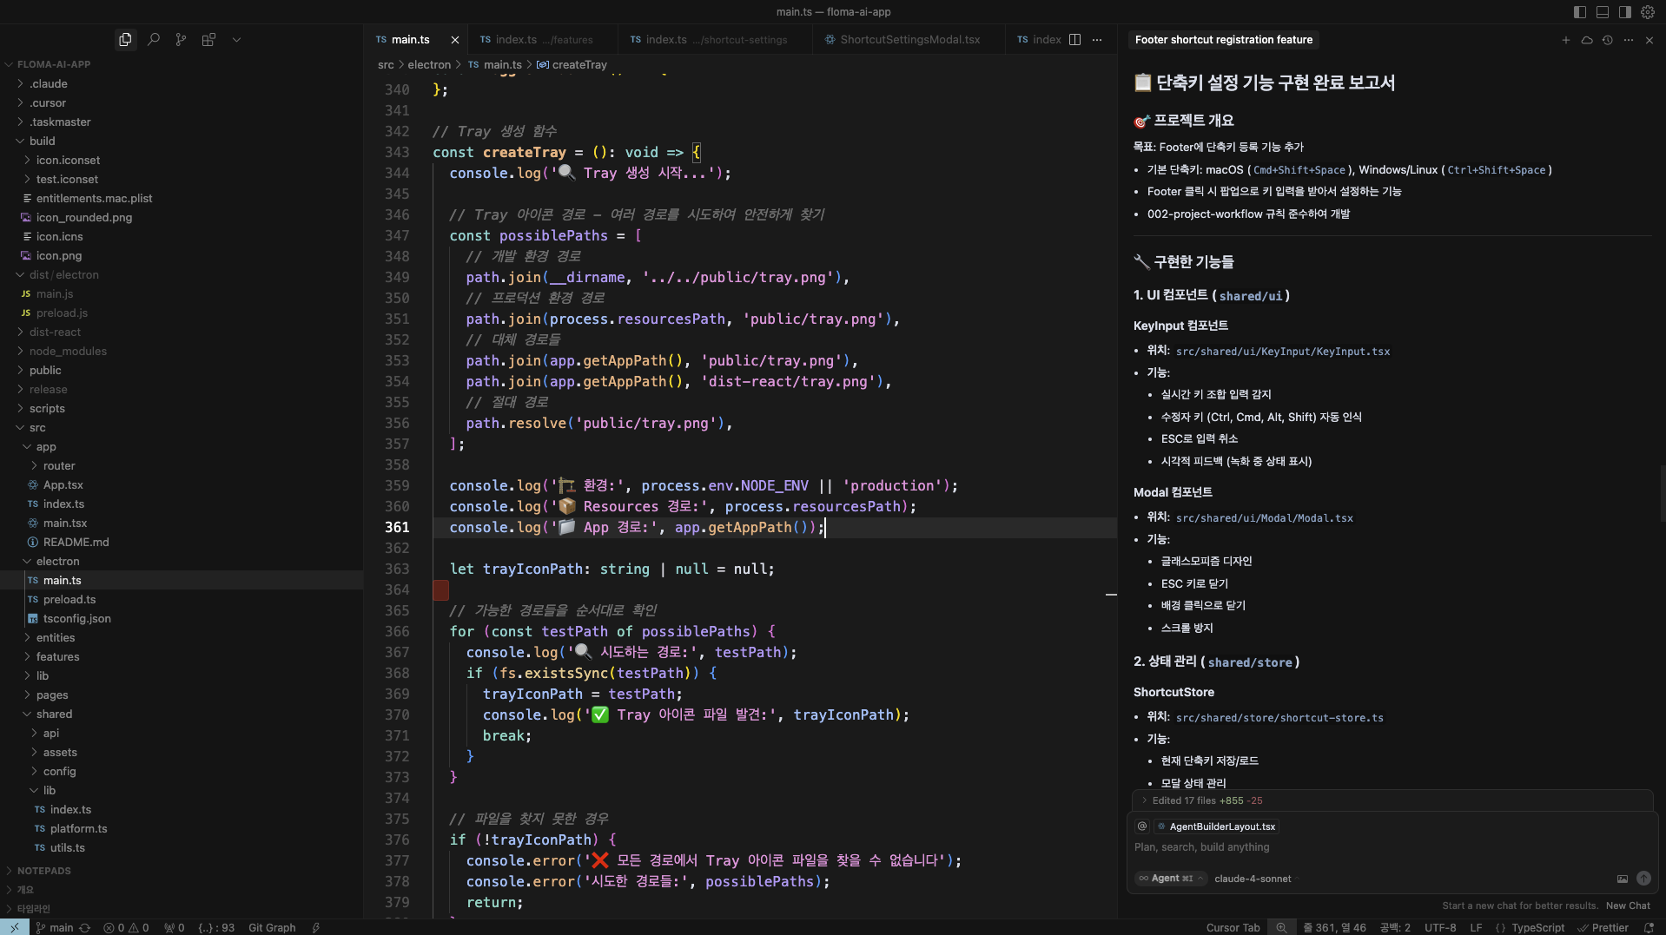This screenshot has height=935, width=1666.
Task: Open platform.ts under shared lib
Action: tap(78, 829)
